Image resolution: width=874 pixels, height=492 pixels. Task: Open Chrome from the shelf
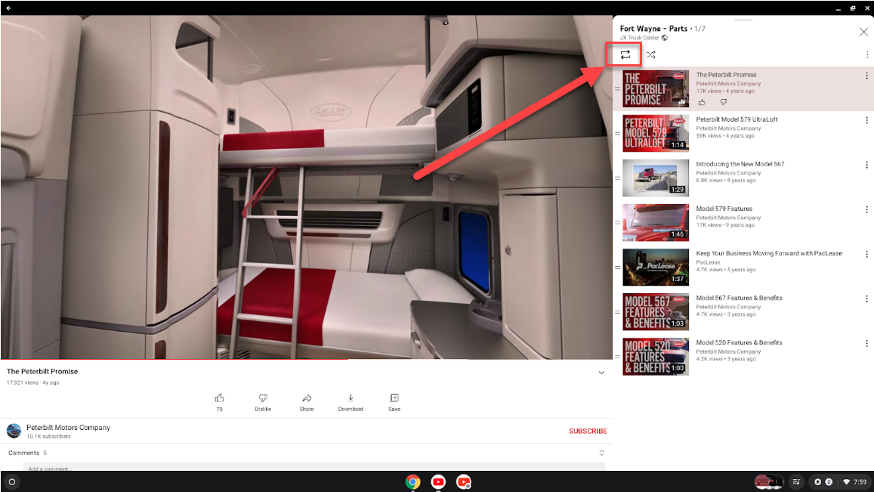coord(412,482)
